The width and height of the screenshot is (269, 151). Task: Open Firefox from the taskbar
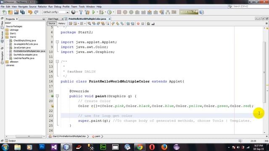164,147
